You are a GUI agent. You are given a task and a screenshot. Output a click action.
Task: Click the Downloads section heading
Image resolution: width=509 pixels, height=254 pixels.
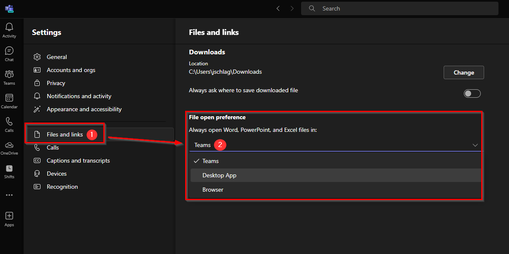[x=207, y=52]
